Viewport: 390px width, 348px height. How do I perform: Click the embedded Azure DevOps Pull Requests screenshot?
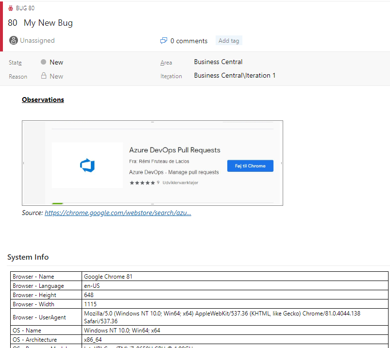coord(153,163)
